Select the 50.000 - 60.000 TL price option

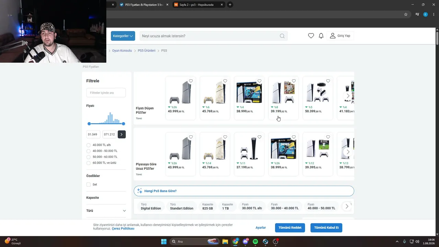[x=88, y=157]
